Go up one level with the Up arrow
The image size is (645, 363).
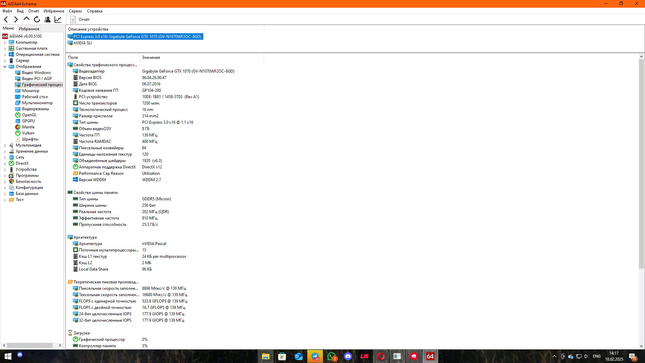click(26, 19)
